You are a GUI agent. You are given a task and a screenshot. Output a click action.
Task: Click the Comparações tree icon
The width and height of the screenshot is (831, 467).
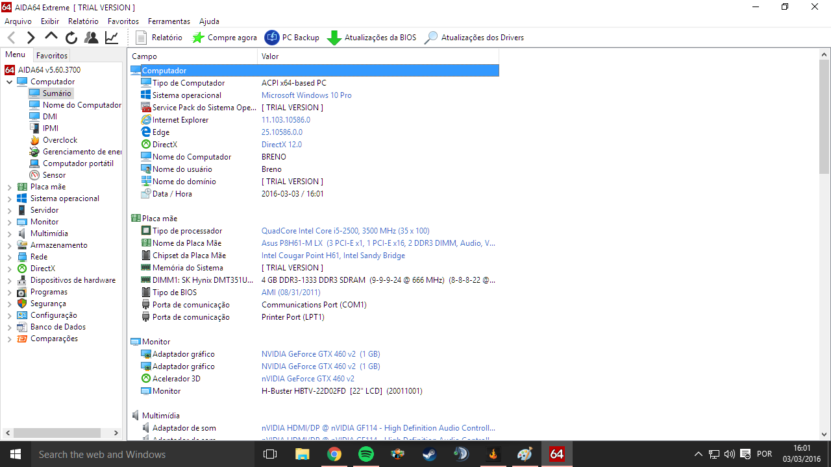[22, 339]
